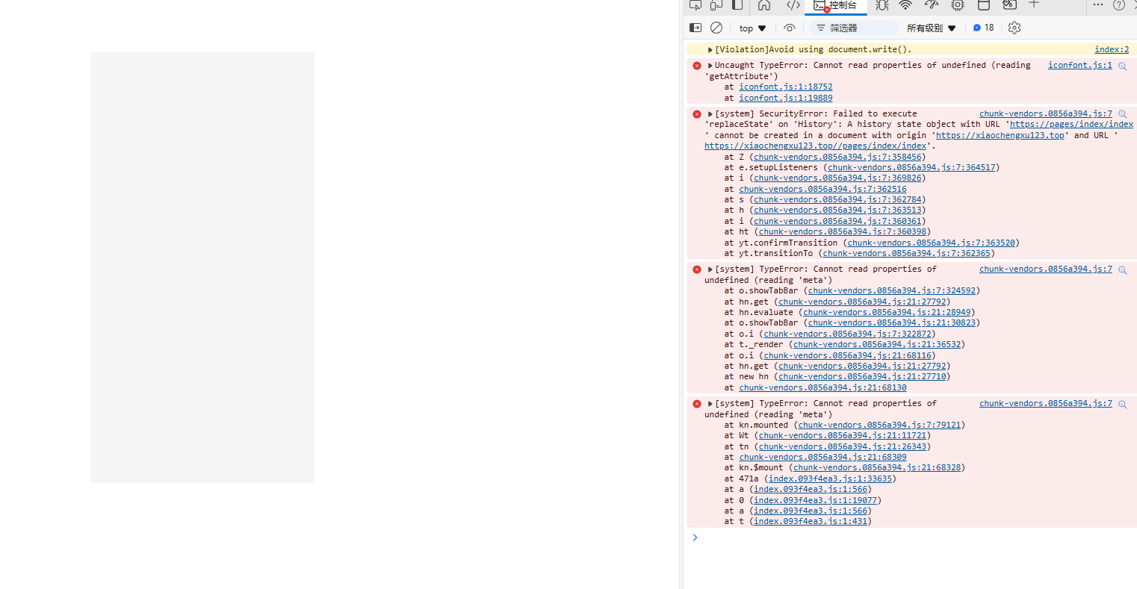
Task: Click magnifier icon beside SecurityError source link
Action: (1122, 114)
